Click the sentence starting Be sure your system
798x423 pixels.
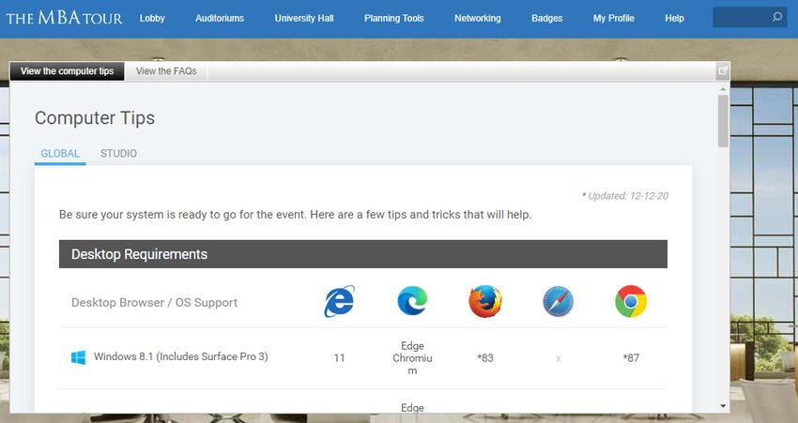[x=295, y=215]
